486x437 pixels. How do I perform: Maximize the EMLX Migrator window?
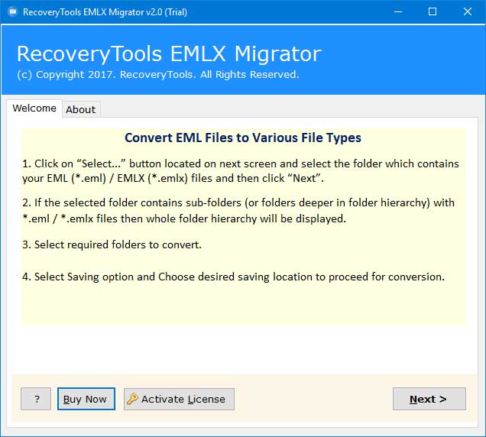pos(433,11)
